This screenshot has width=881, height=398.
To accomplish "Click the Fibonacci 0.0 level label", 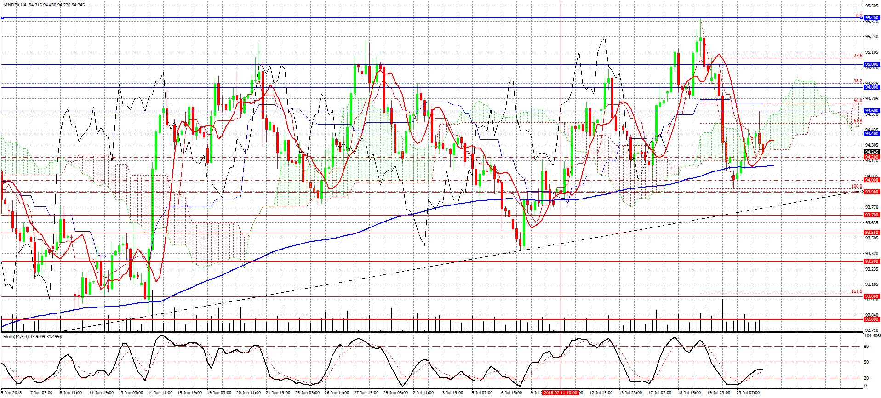I will (859, 16).
